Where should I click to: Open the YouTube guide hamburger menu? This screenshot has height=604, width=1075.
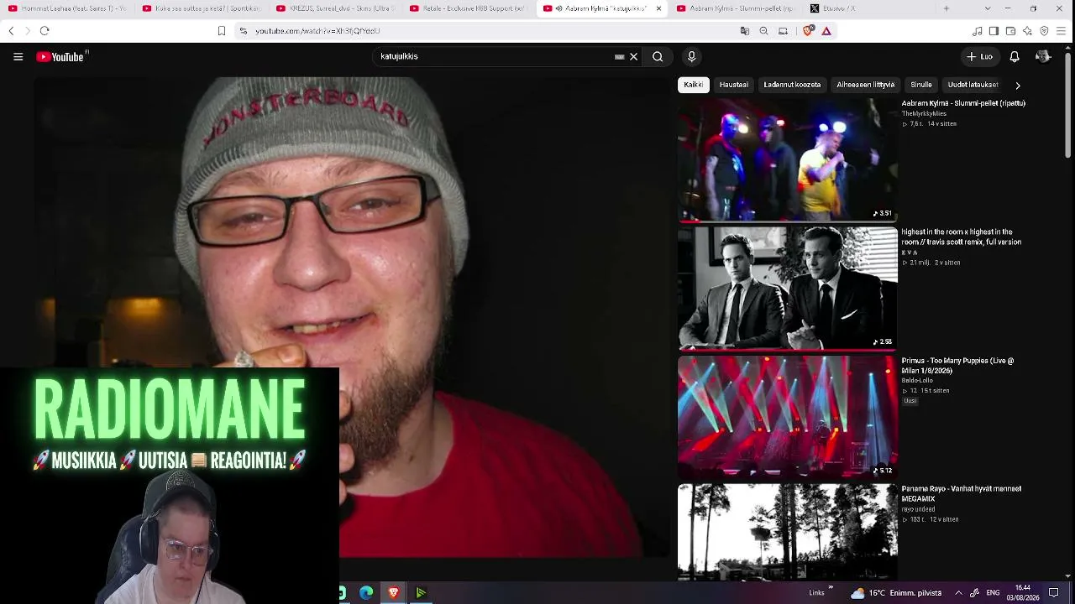click(18, 57)
